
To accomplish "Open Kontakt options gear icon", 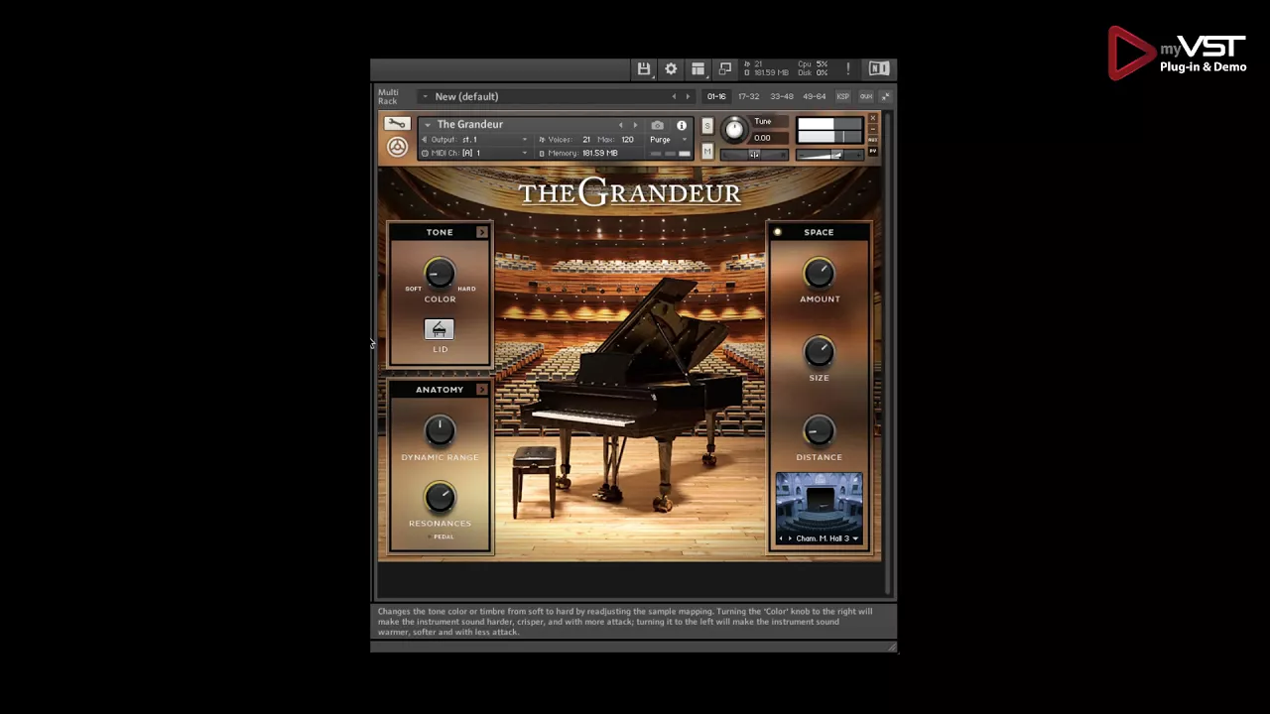I will (x=671, y=68).
